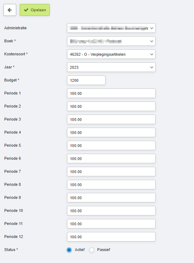Select the Periode 7 input field

point(111,172)
